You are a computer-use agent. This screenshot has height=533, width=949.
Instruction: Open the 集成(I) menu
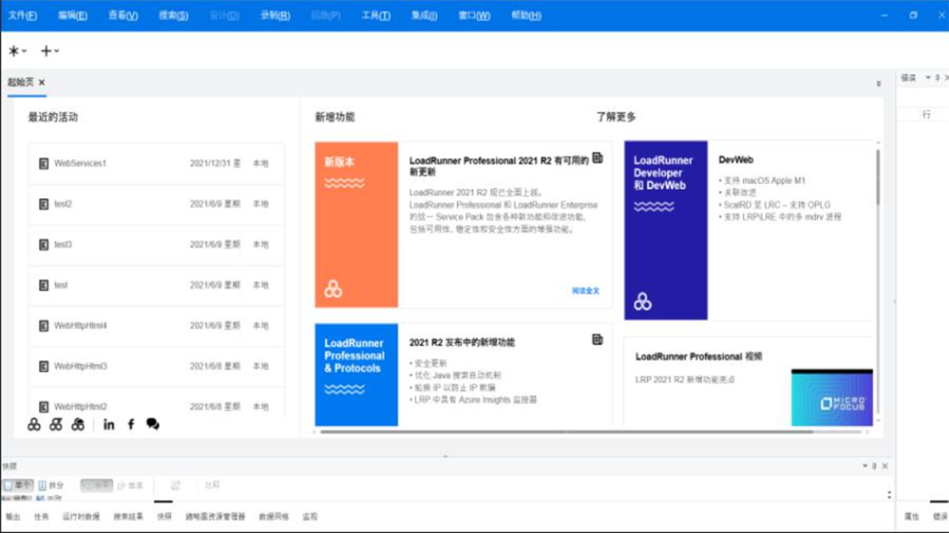pyautogui.click(x=424, y=15)
